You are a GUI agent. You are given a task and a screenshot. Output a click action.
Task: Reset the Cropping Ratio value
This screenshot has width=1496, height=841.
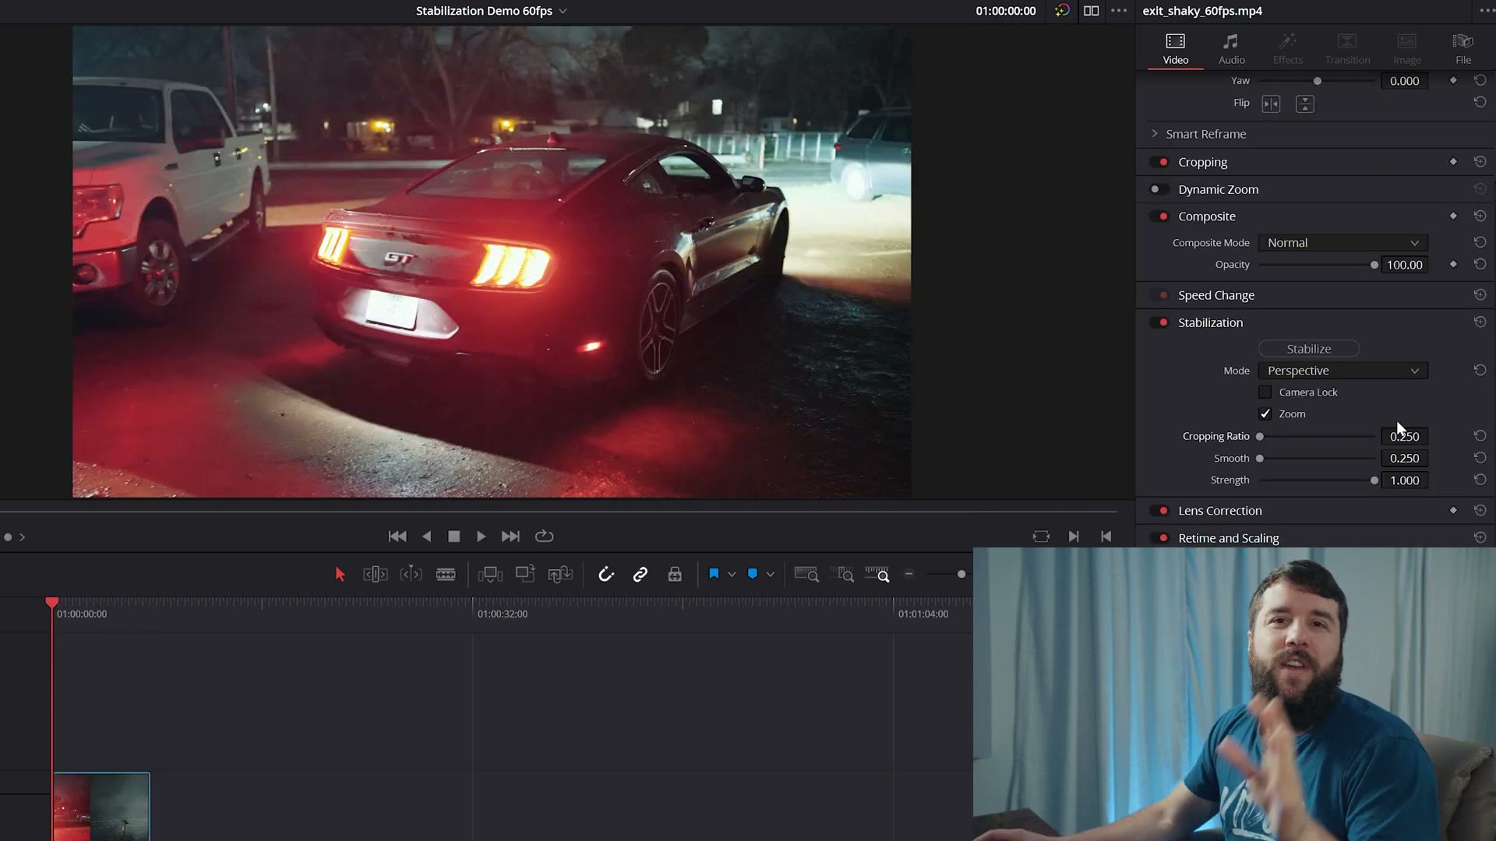pyautogui.click(x=1480, y=436)
